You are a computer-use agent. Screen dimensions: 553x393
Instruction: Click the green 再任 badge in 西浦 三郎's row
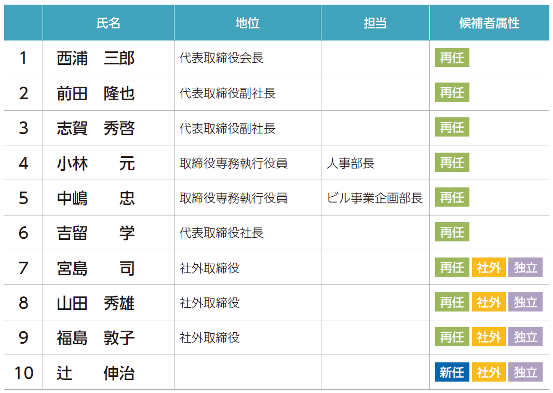pyautogui.click(x=452, y=58)
